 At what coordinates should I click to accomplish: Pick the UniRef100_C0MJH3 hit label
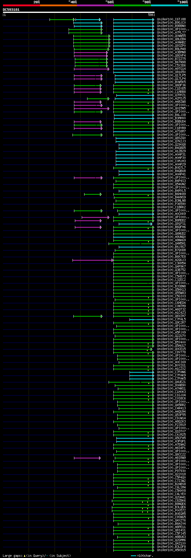pos(171,161)
